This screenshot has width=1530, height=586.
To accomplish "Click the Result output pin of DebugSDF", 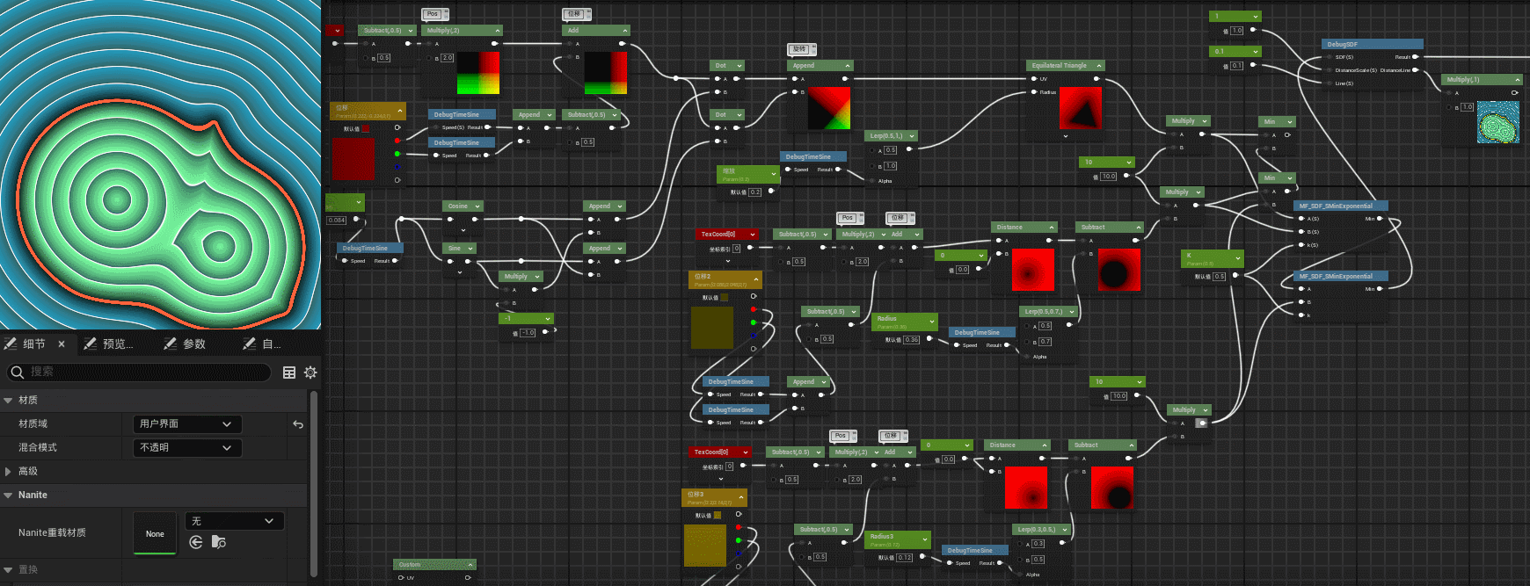I will click(x=1415, y=57).
